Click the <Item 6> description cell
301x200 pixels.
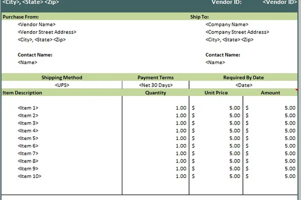(x=28, y=146)
